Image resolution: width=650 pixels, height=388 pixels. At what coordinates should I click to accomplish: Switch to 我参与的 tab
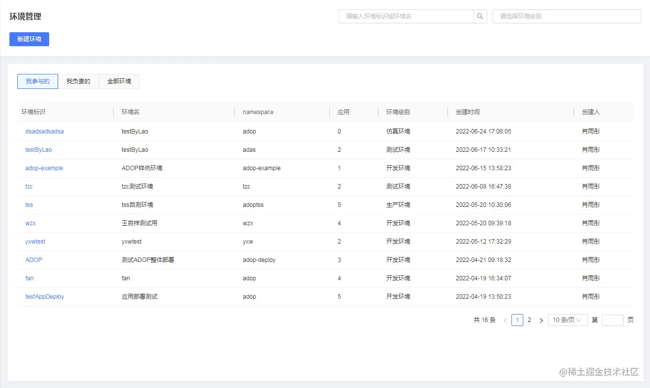[38, 81]
